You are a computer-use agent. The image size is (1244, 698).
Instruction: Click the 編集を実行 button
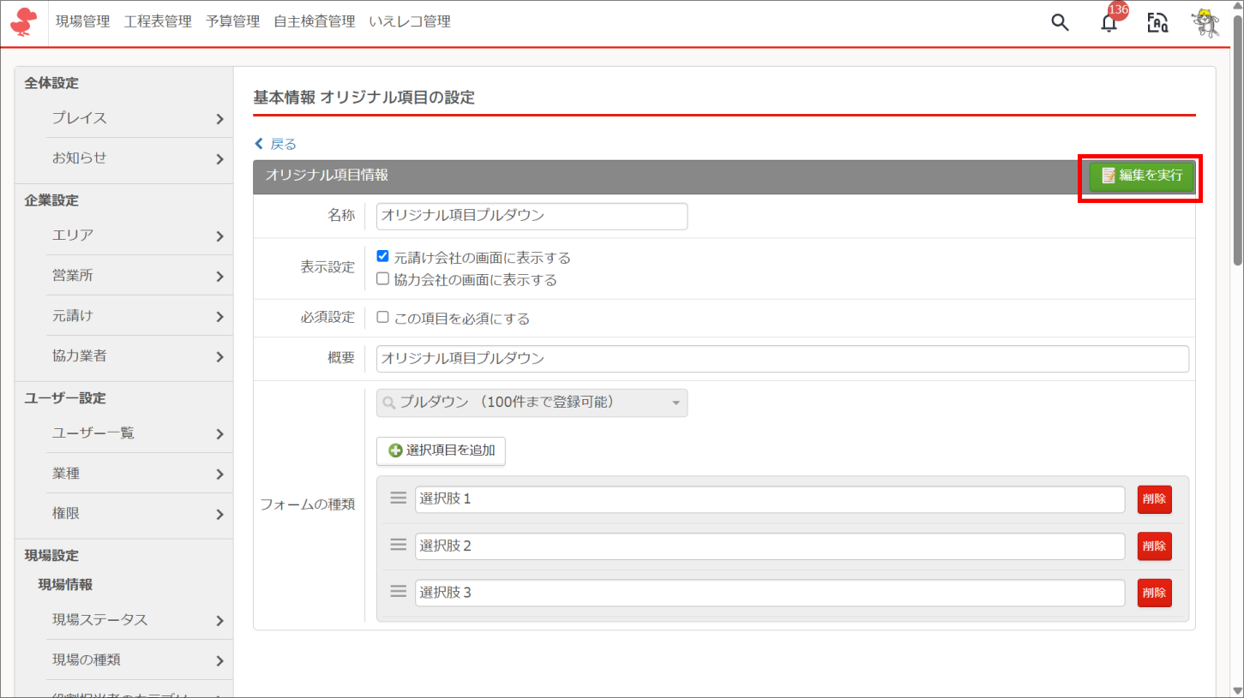pos(1141,176)
